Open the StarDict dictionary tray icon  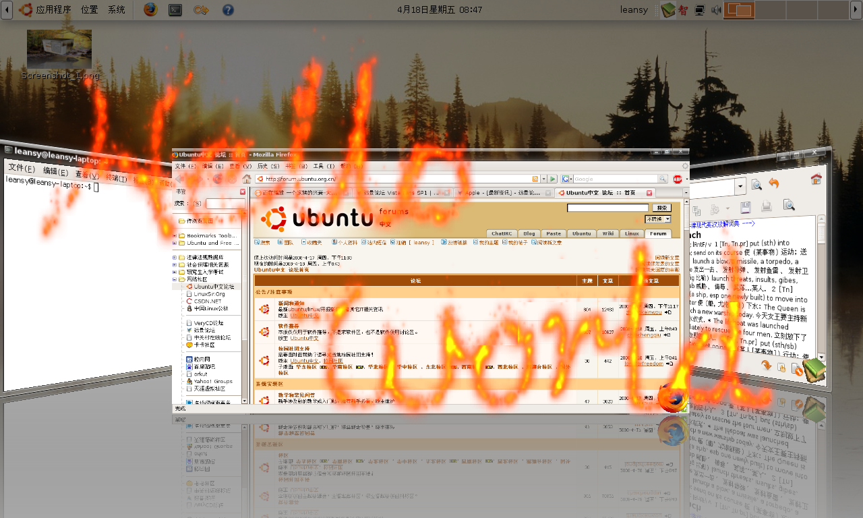pyautogui.click(x=667, y=9)
